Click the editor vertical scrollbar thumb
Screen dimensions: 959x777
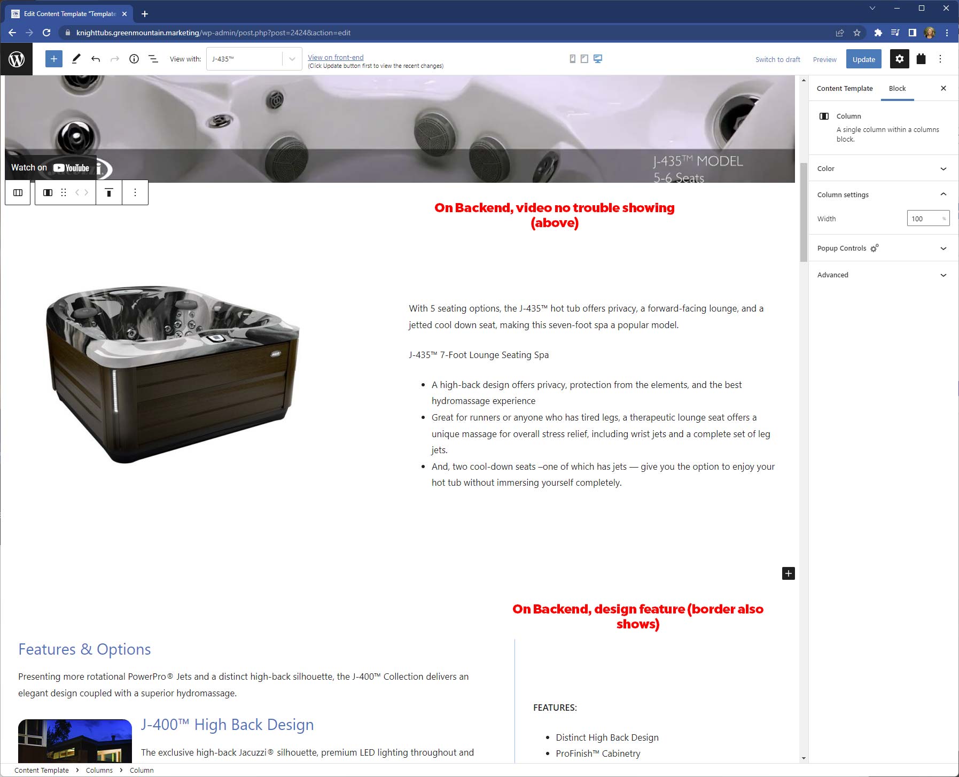804,212
